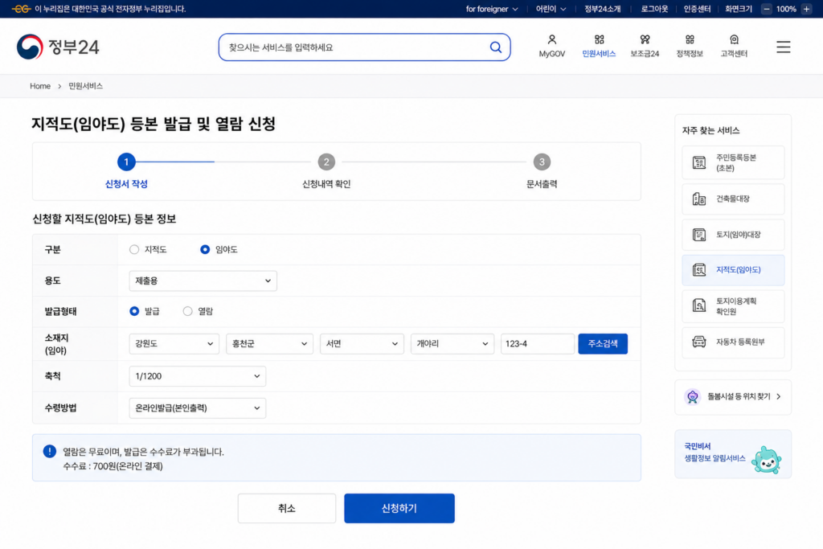Open 토지(임야)대장 shortcut
This screenshot has height=549, width=823.
[733, 235]
